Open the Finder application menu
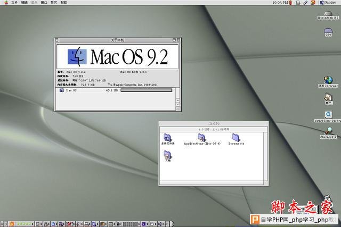This screenshot has width=341, height=227. (328, 3)
